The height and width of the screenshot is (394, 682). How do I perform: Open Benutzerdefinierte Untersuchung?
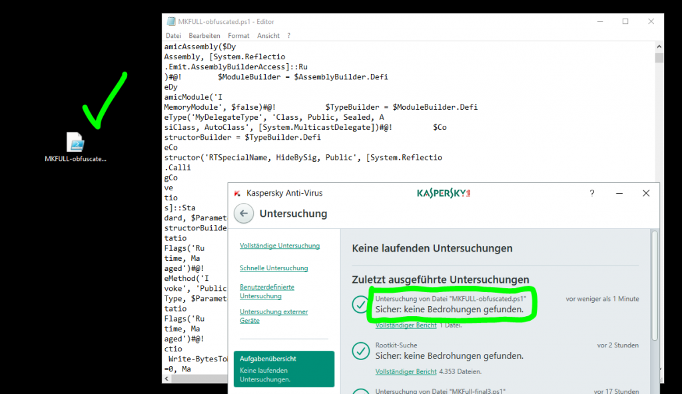coord(267,292)
